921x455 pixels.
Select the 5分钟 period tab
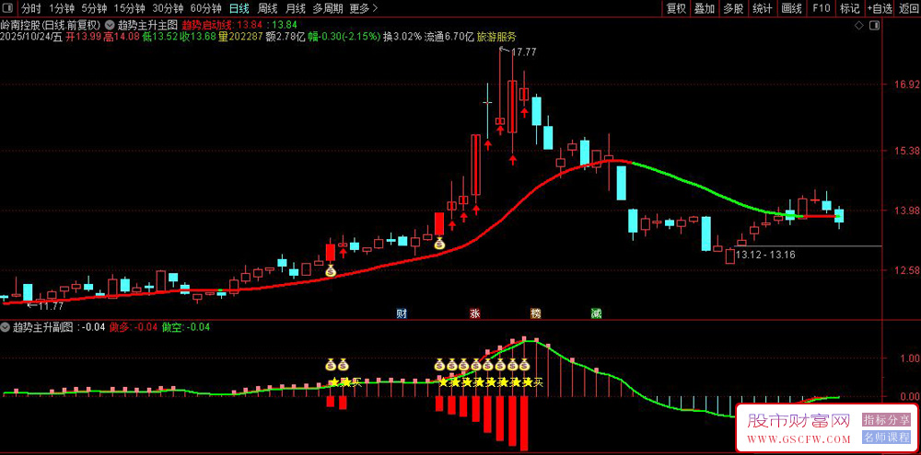click(94, 8)
